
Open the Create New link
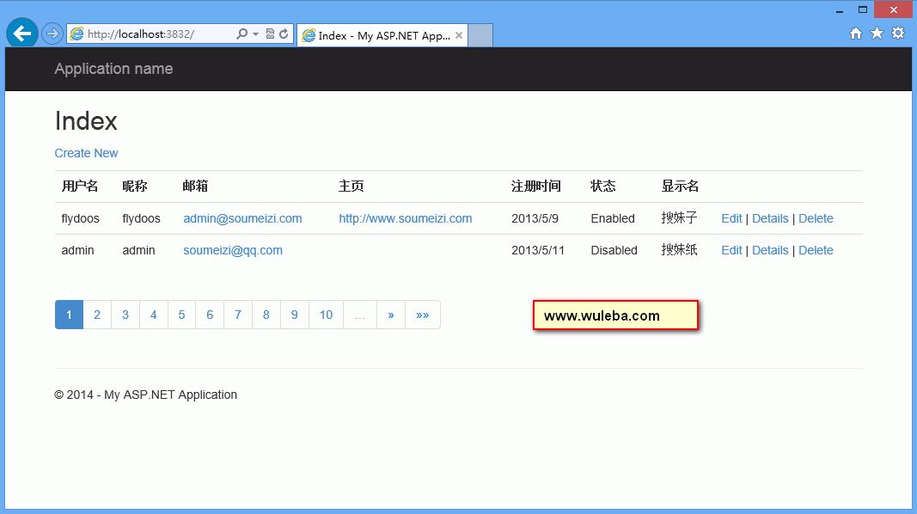click(x=86, y=153)
